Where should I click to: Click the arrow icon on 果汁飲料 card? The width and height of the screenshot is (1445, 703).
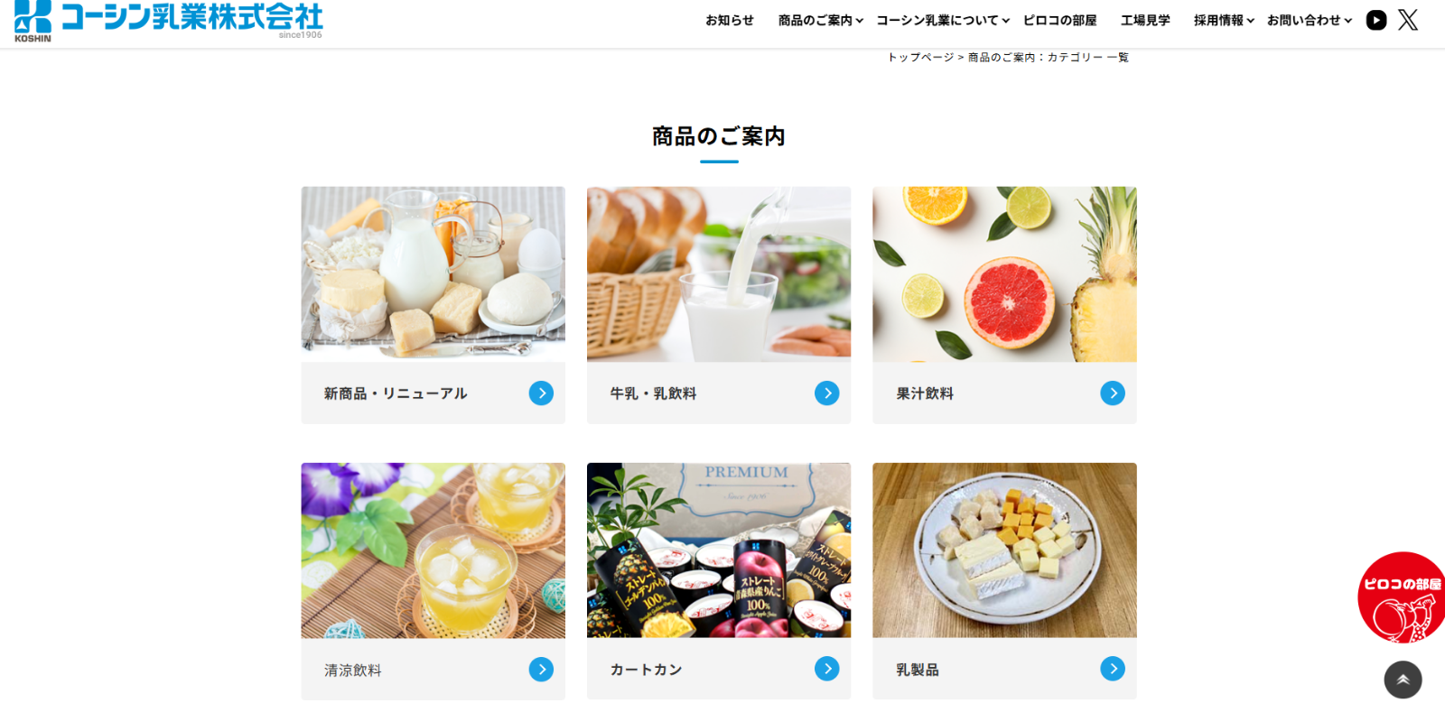pos(1113,393)
